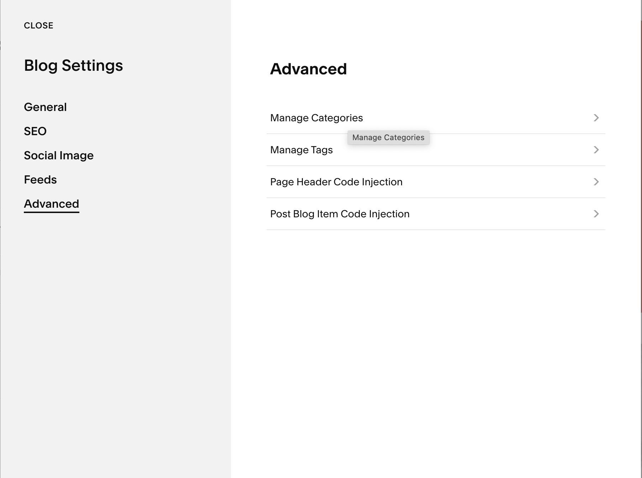Click the arrow next to Page Header Code Injection
The width and height of the screenshot is (642, 478).
(x=596, y=182)
